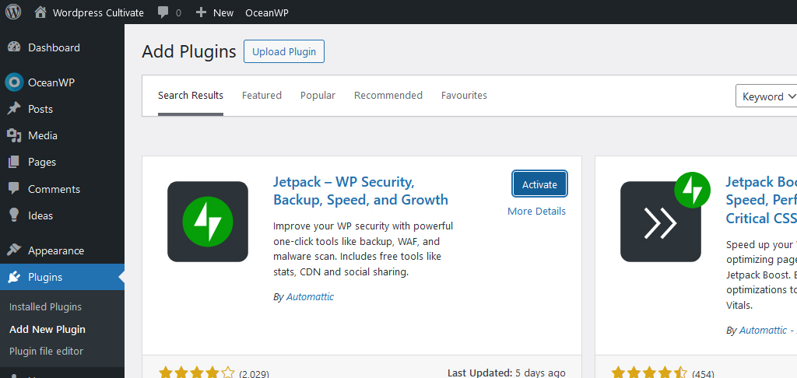Click the Plugins plug icon
This screenshot has width=797, height=378.
click(14, 277)
